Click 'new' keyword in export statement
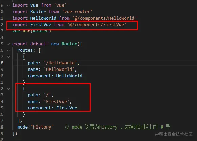 55,44
